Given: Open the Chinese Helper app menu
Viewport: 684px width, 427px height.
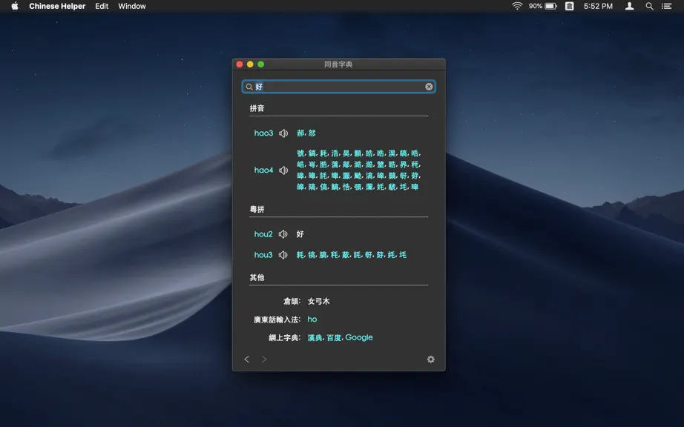Looking at the screenshot, I should pyautogui.click(x=57, y=6).
